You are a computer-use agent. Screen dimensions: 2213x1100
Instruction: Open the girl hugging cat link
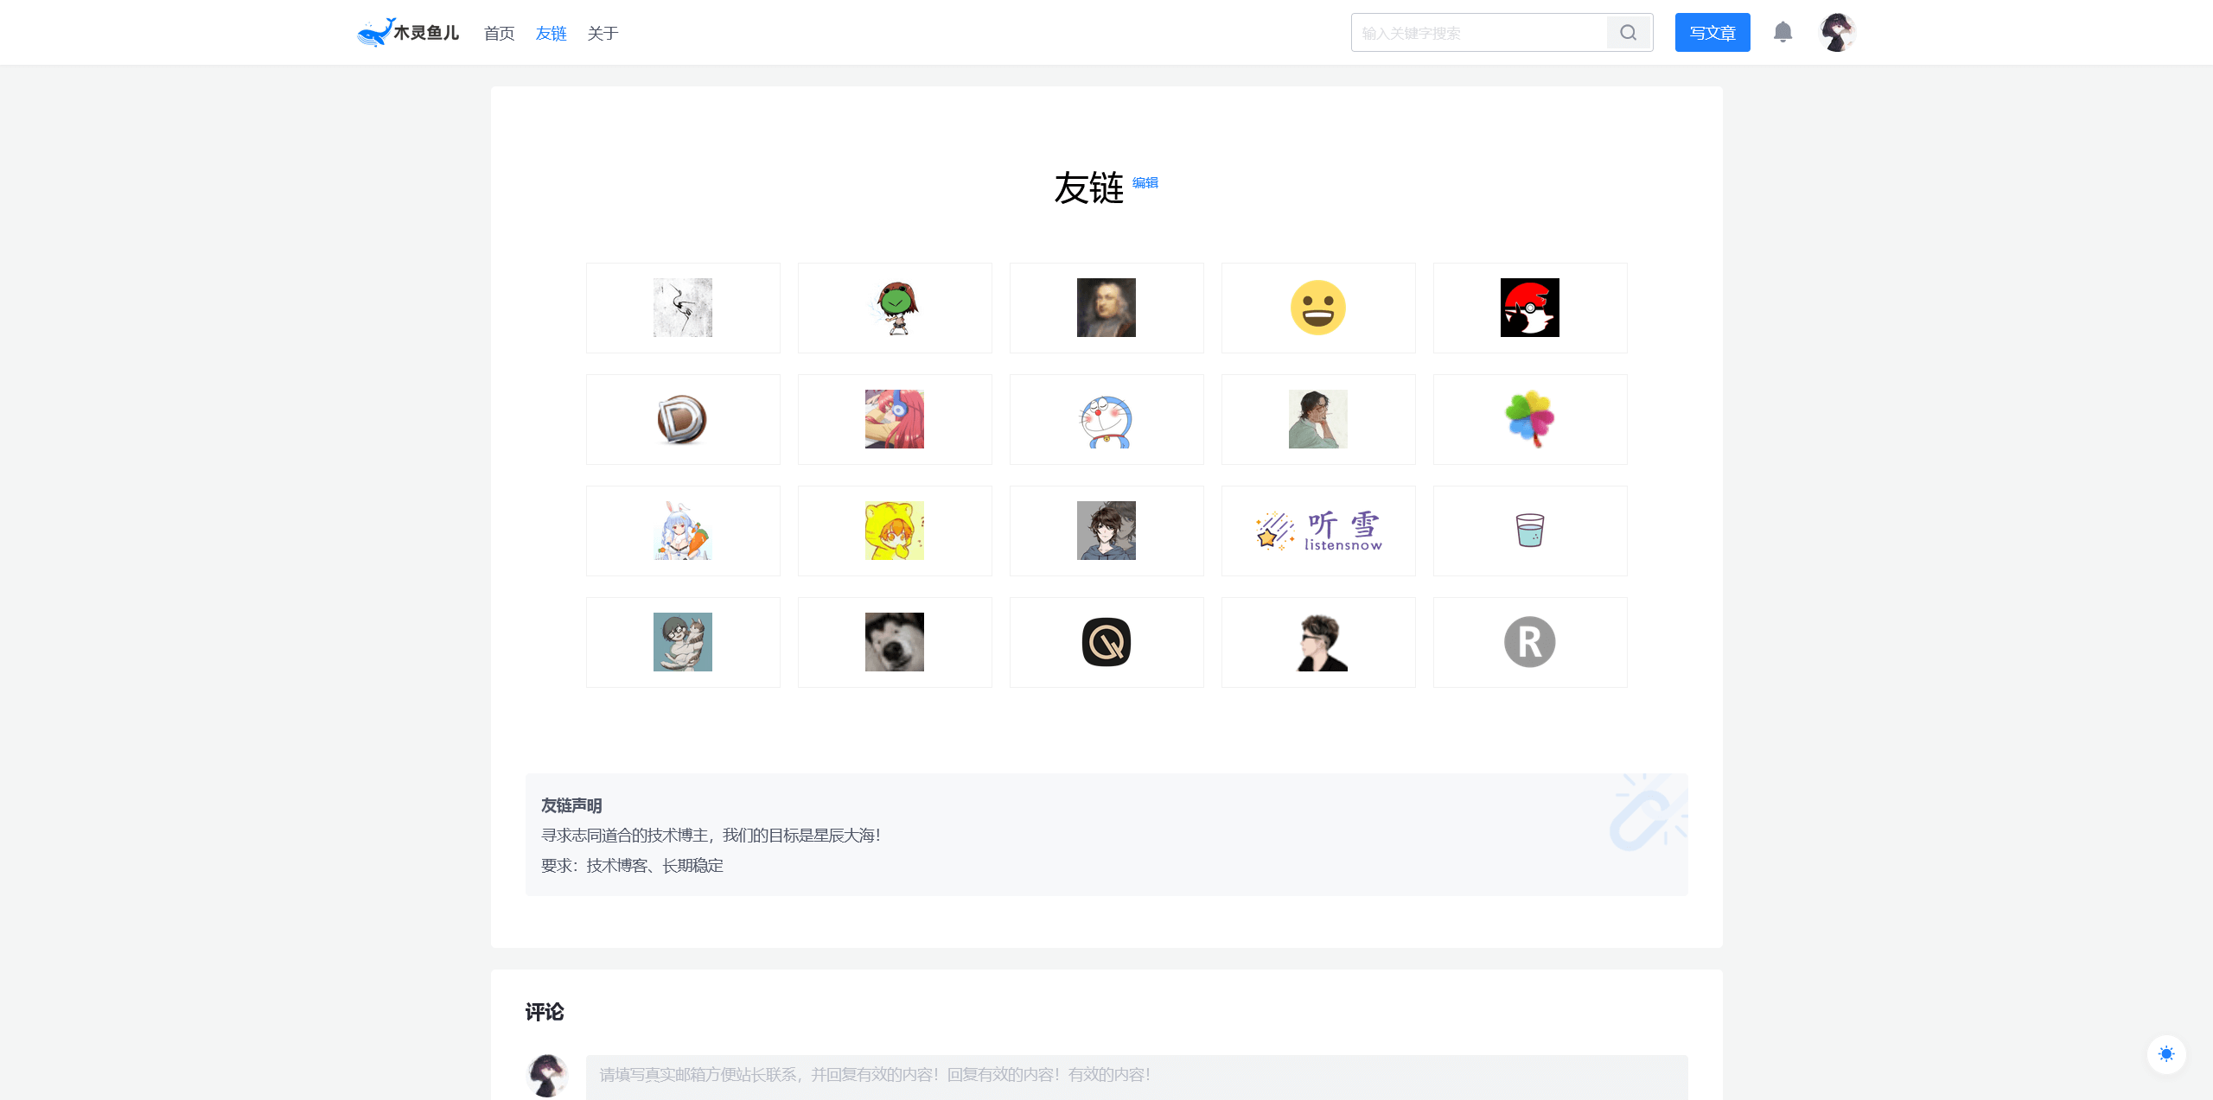click(683, 642)
